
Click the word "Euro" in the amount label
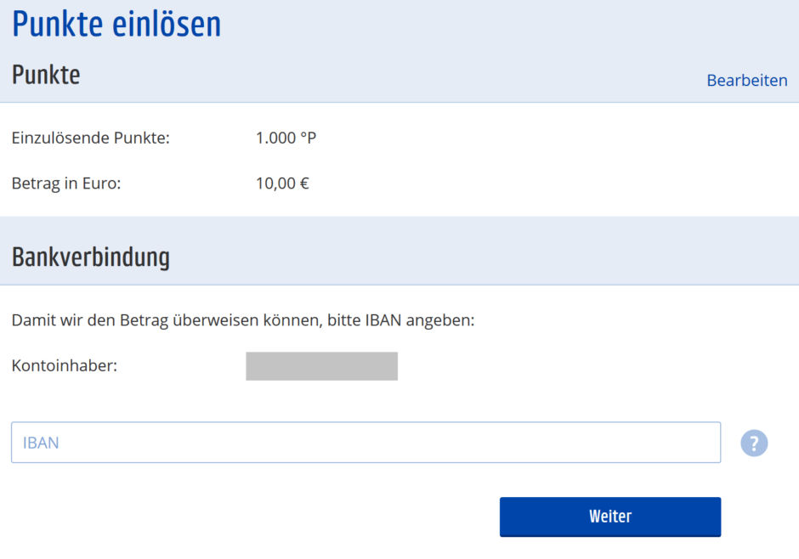[102, 183]
